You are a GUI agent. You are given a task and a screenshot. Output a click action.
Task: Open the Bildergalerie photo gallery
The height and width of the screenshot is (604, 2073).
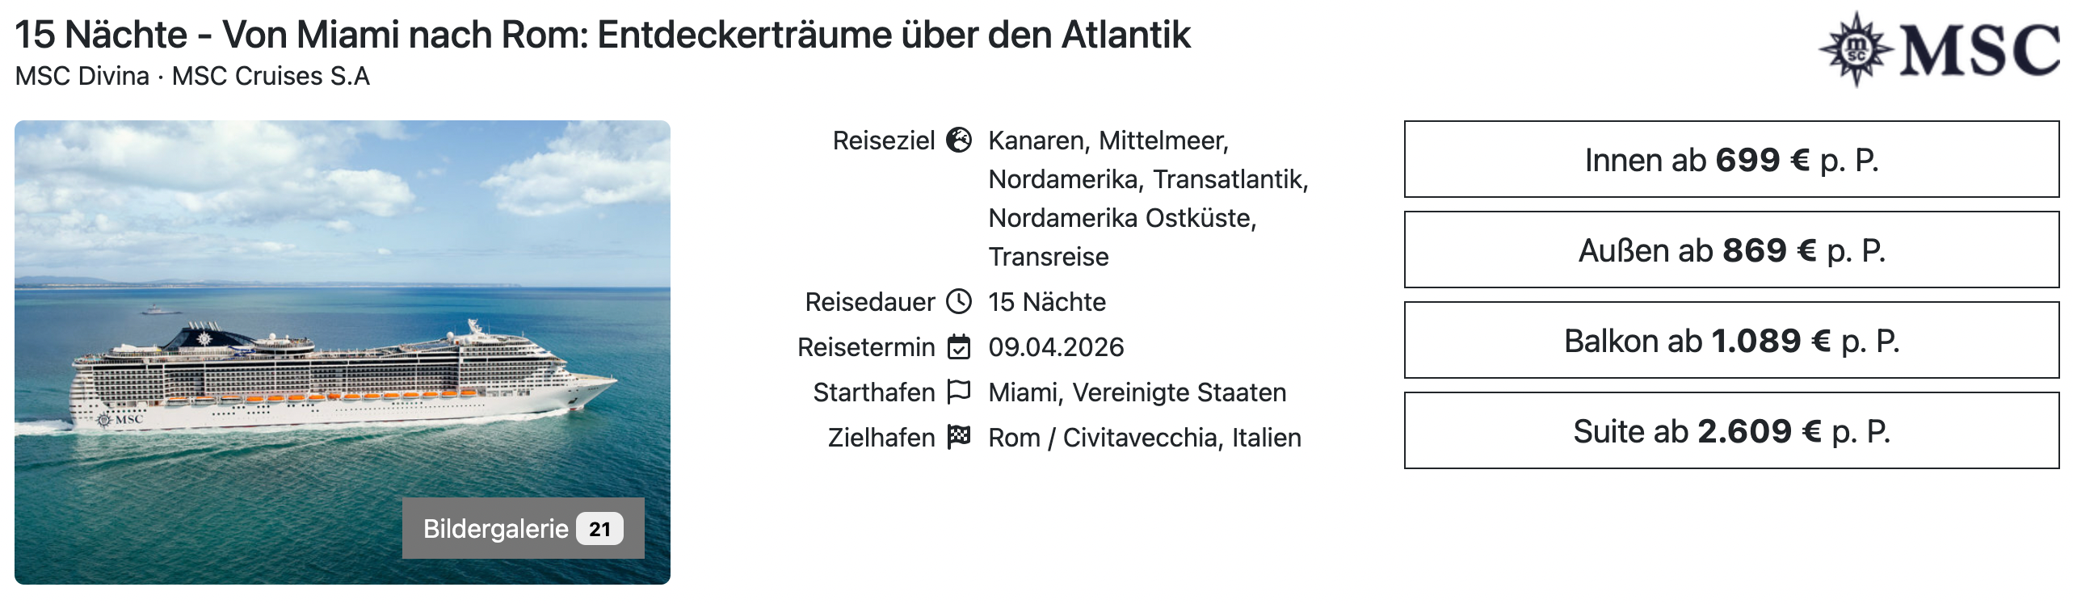tap(495, 529)
